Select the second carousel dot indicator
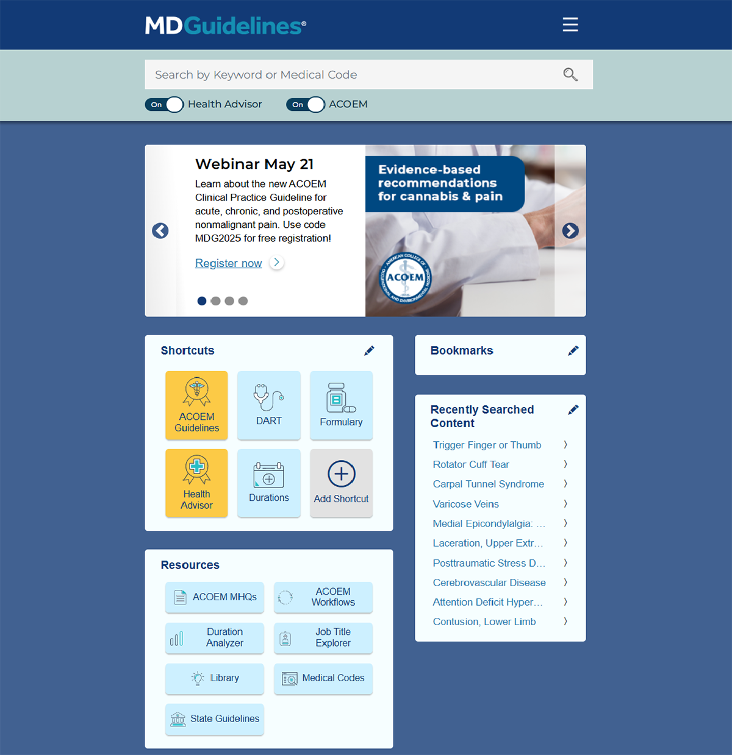Screen dimensions: 732x755 coord(215,300)
